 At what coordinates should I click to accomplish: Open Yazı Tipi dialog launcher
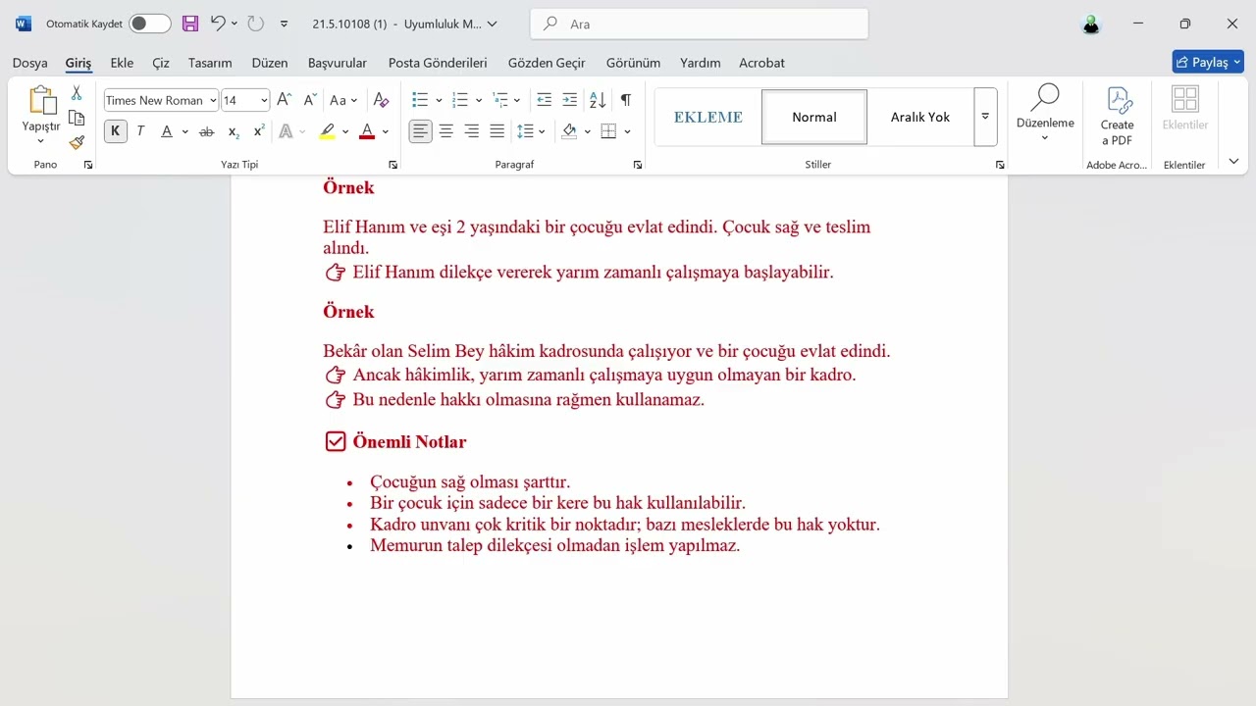pos(393,165)
